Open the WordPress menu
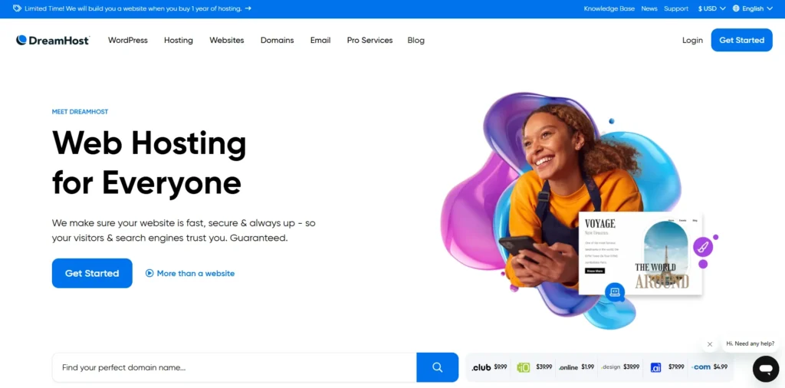The height and width of the screenshot is (388, 785). [x=128, y=40]
